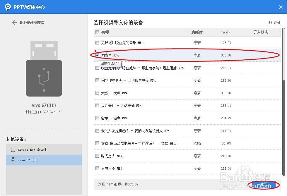Select all videos with the header checkbox

coord(97,32)
